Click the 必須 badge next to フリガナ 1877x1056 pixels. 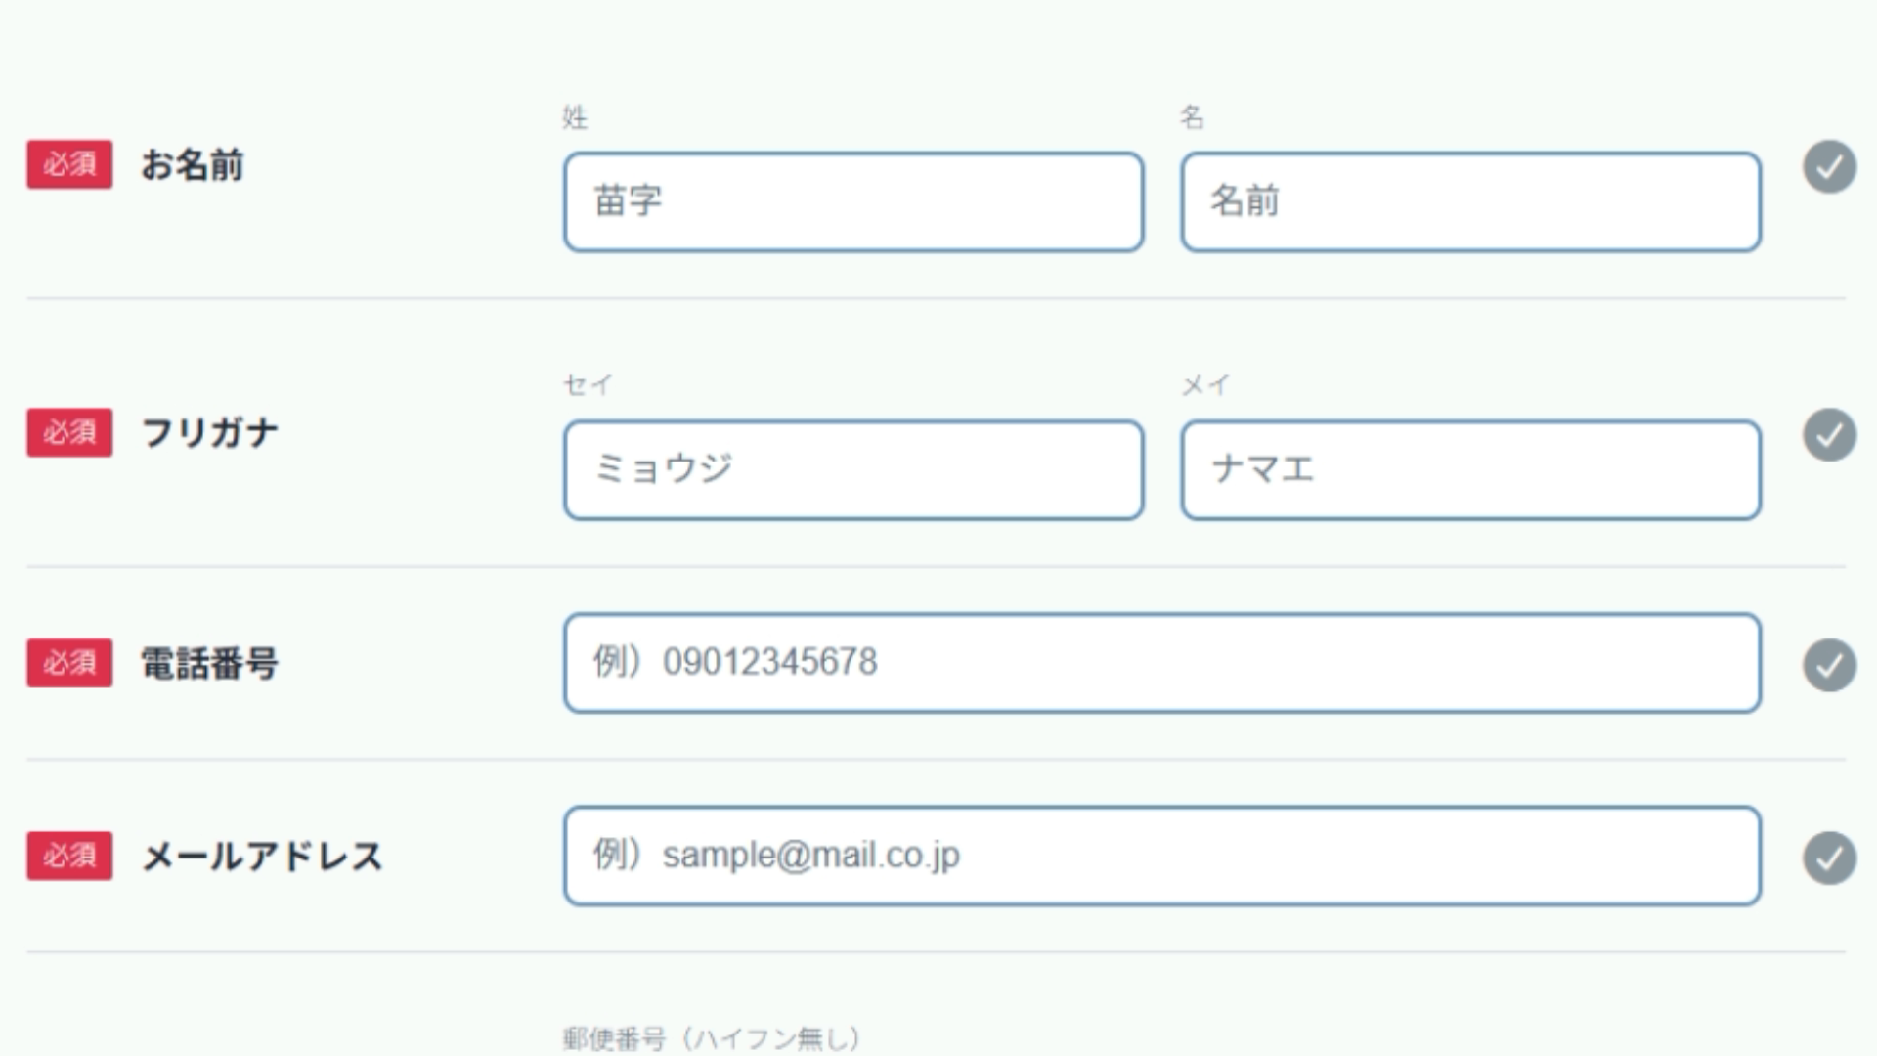[69, 432]
